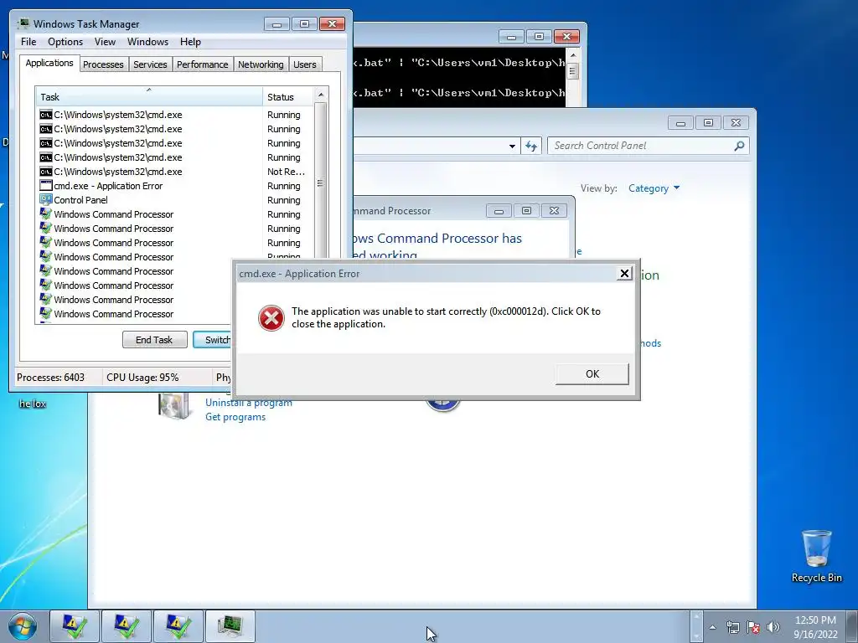Click the Control Panel address bar refresh button
Viewport: 858px width, 643px height.
click(530, 146)
